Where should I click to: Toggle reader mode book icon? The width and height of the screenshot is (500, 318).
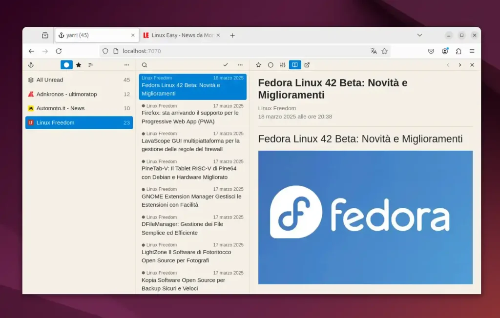click(295, 65)
